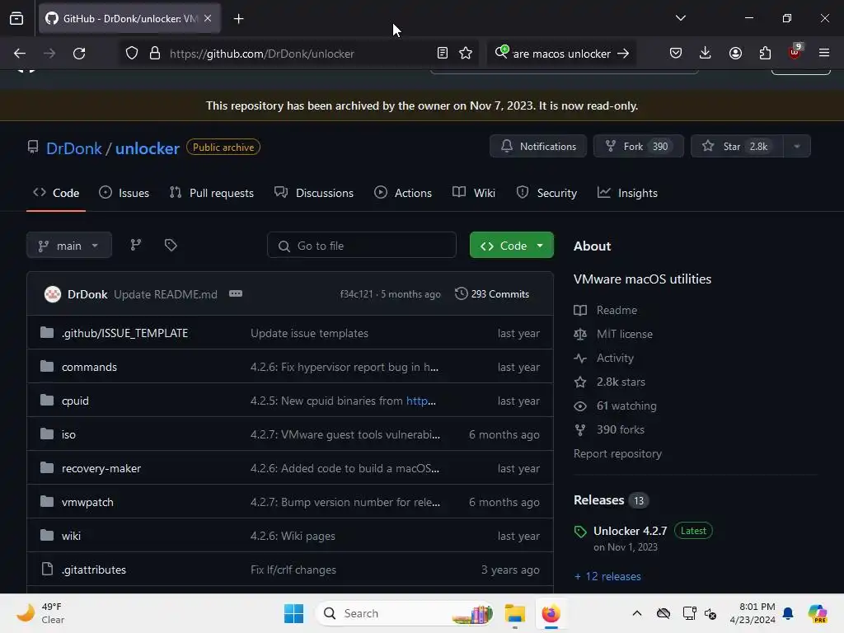The height and width of the screenshot is (633, 844).
Task: Close the GitHub DrDonk/unlocker tab
Action: click(x=208, y=18)
